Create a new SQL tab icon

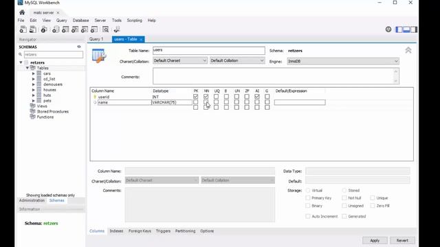(x=23, y=30)
